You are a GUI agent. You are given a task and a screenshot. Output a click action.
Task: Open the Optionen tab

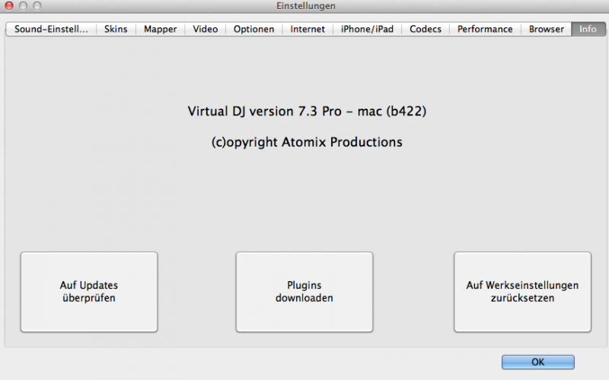click(x=253, y=29)
